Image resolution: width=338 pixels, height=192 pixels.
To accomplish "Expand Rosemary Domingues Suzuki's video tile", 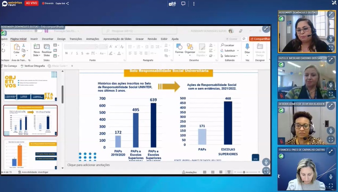I will tap(331, 14).
